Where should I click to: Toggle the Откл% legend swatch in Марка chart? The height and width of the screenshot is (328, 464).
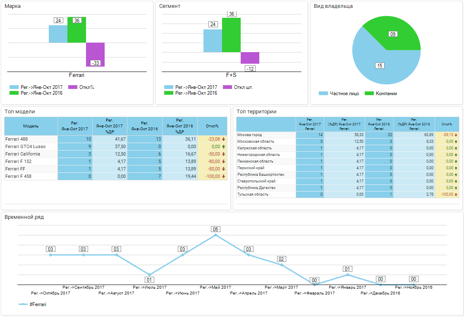pos(73,87)
